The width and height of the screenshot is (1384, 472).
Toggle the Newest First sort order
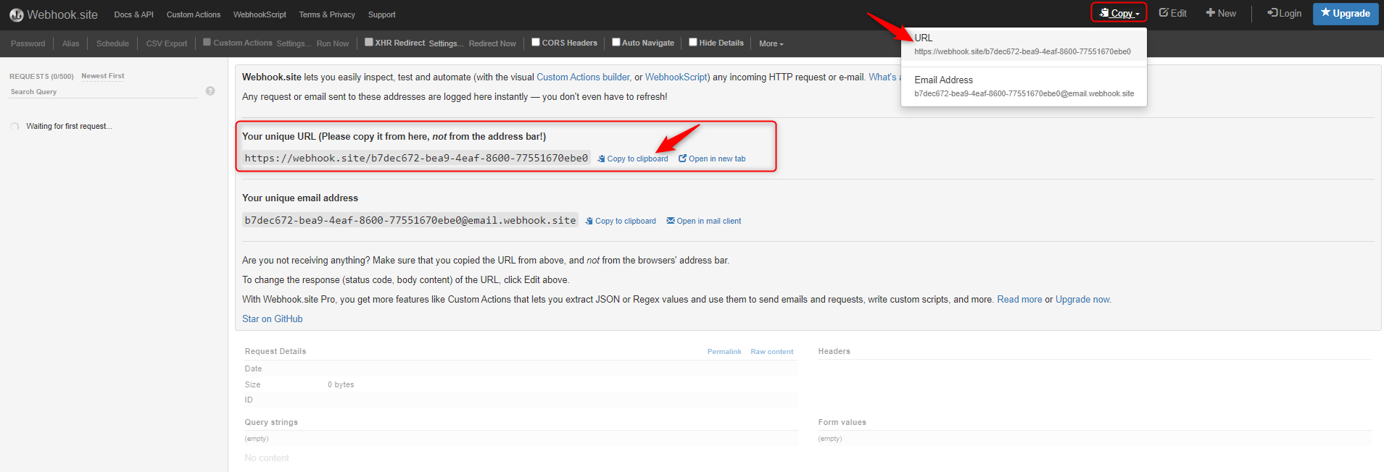coord(103,76)
